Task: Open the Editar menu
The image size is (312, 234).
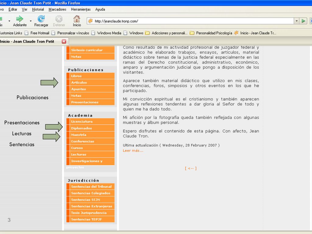Action: pos(13,9)
